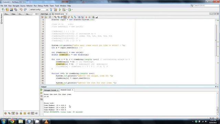Click the first icon in bottom-left panel toolbar

tap(5, 113)
